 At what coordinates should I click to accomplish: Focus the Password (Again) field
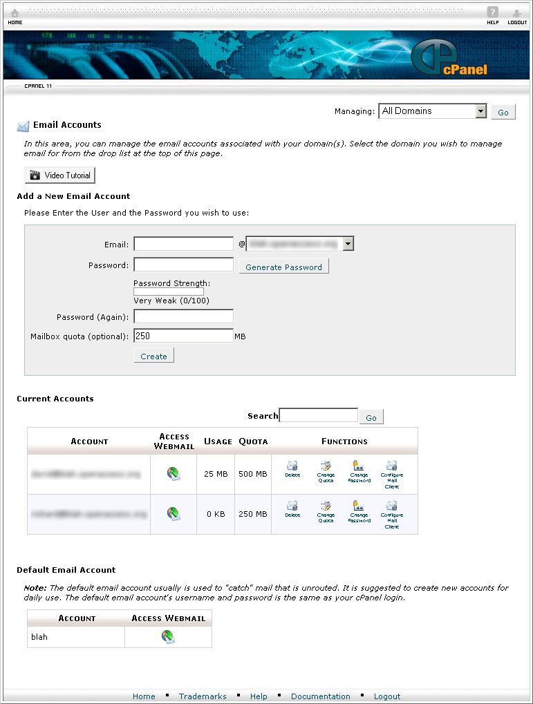point(184,316)
